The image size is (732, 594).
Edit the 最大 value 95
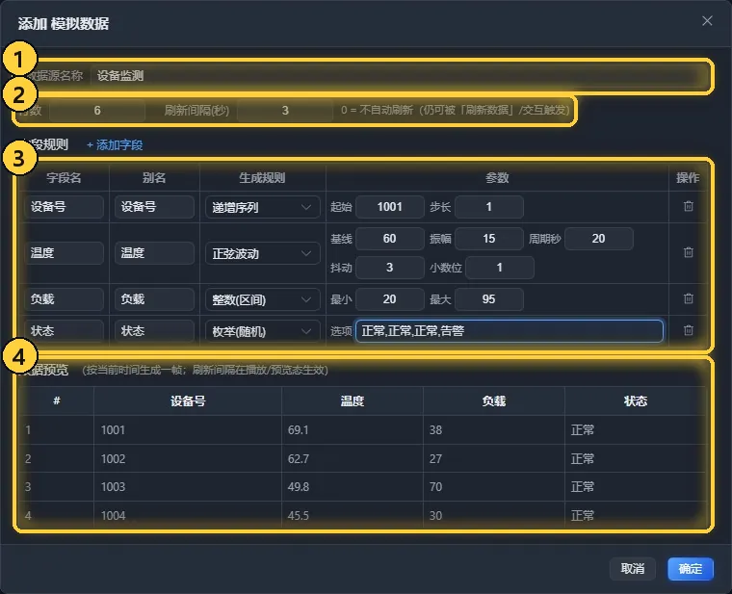click(x=488, y=299)
